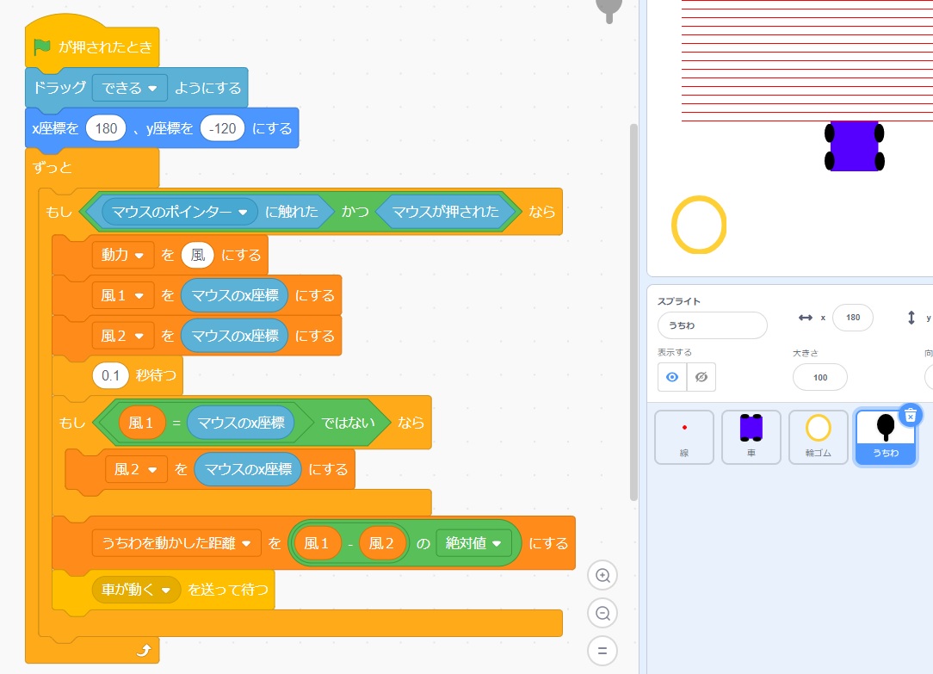Click the 大きさ size field showing 100
This screenshot has height=674, width=933.
pos(819,377)
